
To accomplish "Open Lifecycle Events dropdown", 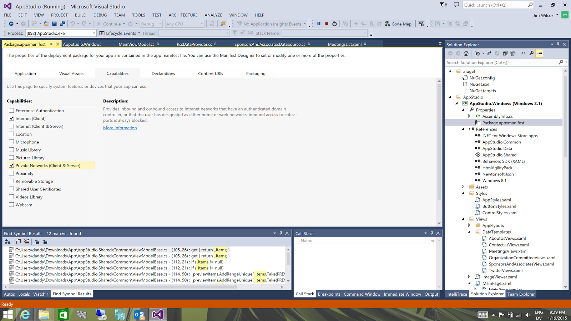I will 120,33.
